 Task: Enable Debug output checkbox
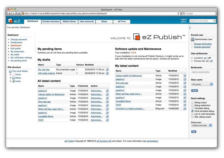[x=192, y=103]
